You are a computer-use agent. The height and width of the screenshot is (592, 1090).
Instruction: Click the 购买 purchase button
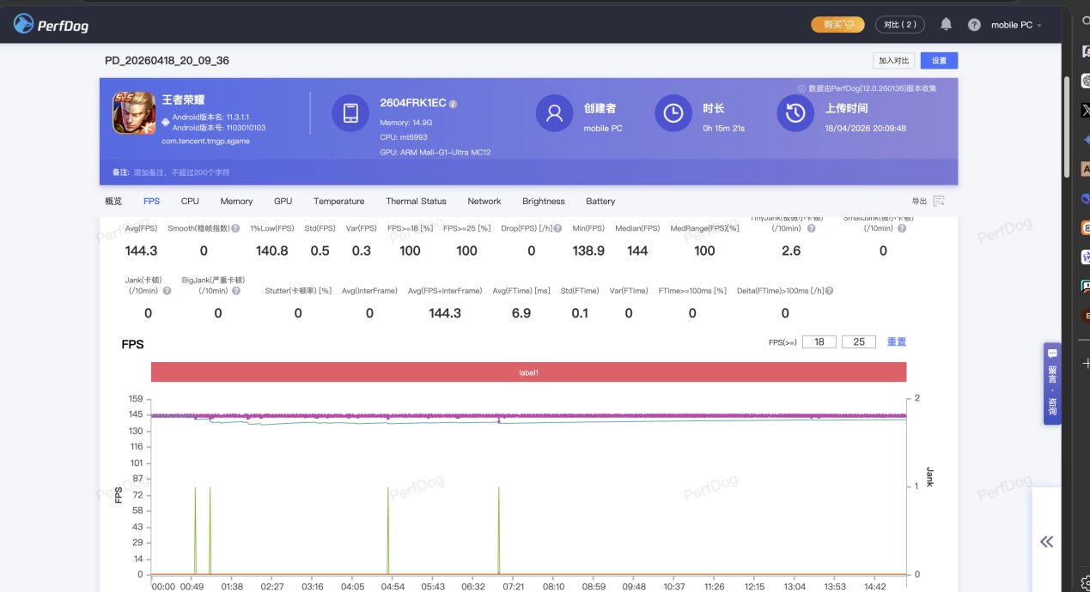point(837,25)
